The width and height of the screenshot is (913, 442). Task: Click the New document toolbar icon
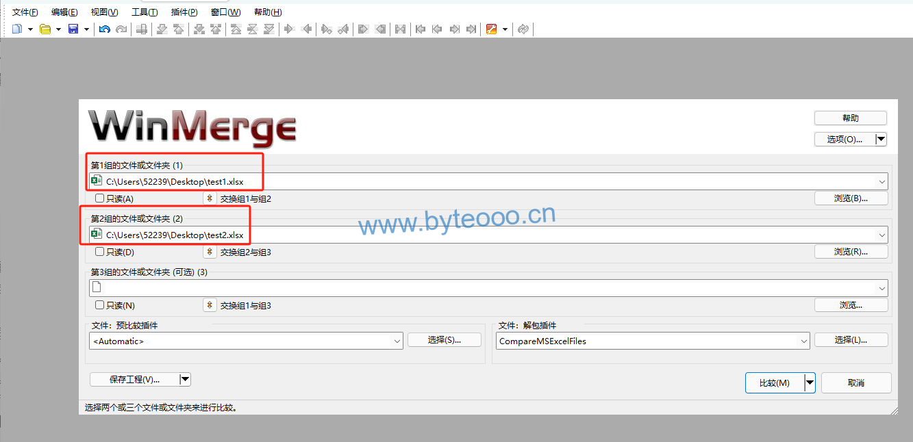[17, 29]
